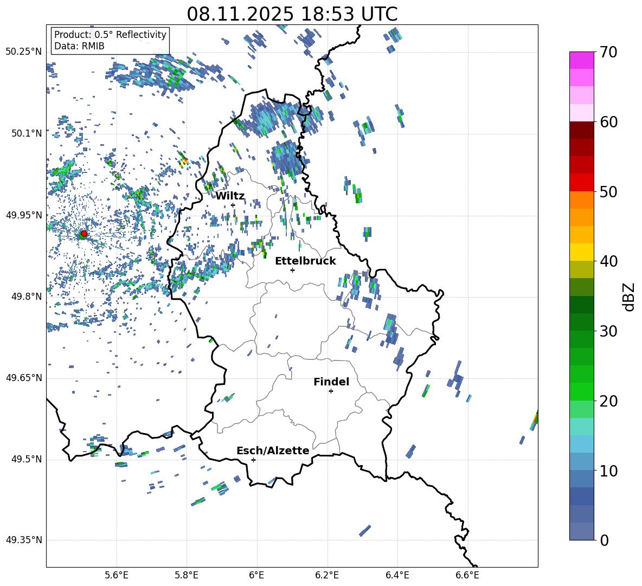Viewport: 642px width, 586px height.
Task: Select the bottom slate-blue swatch just above 0 dBZ
Action: coord(582,531)
